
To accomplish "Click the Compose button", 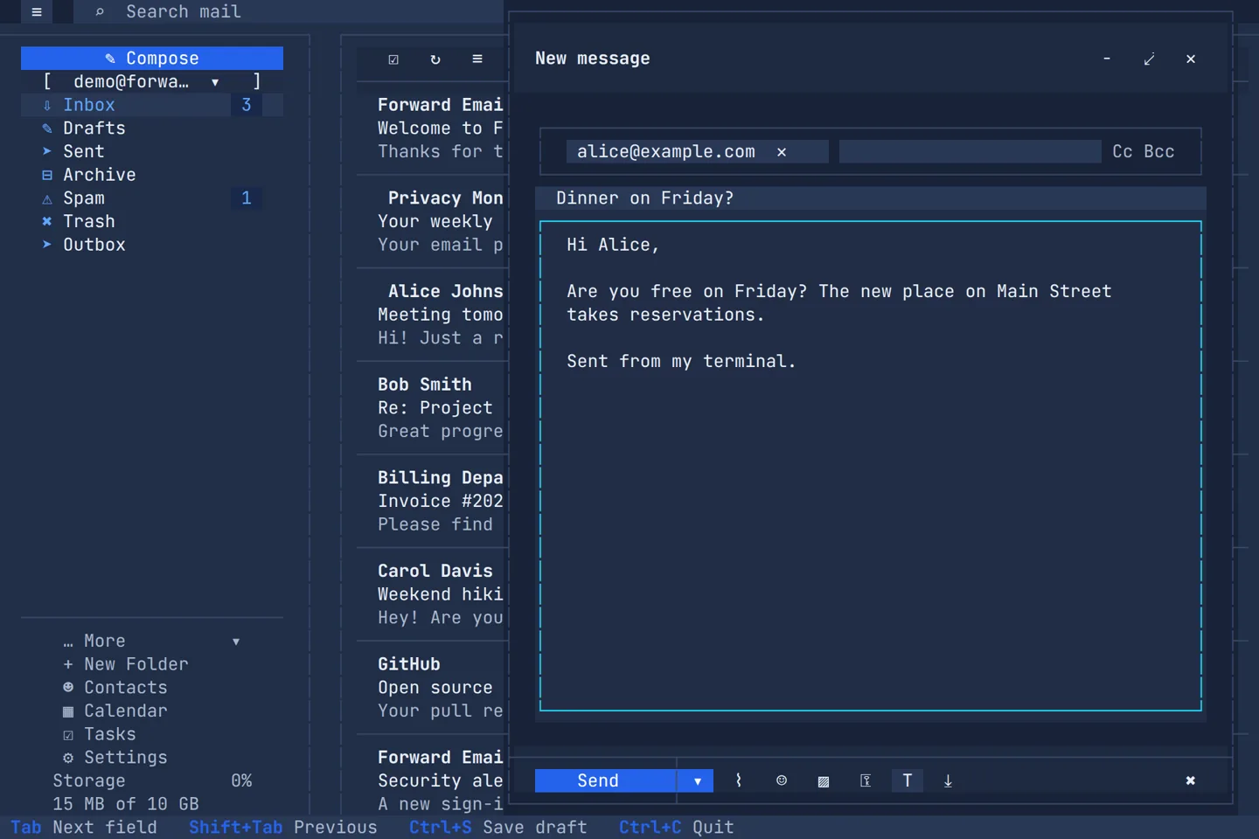I will tap(152, 58).
